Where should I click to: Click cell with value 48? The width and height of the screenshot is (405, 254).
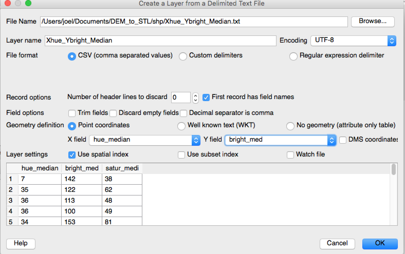pyautogui.click(x=122, y=201)
